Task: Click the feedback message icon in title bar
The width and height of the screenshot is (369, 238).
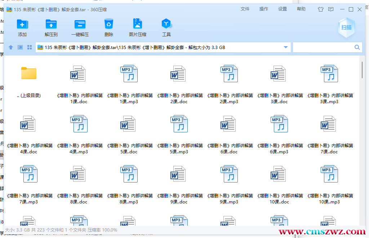Action: [331, 9]
